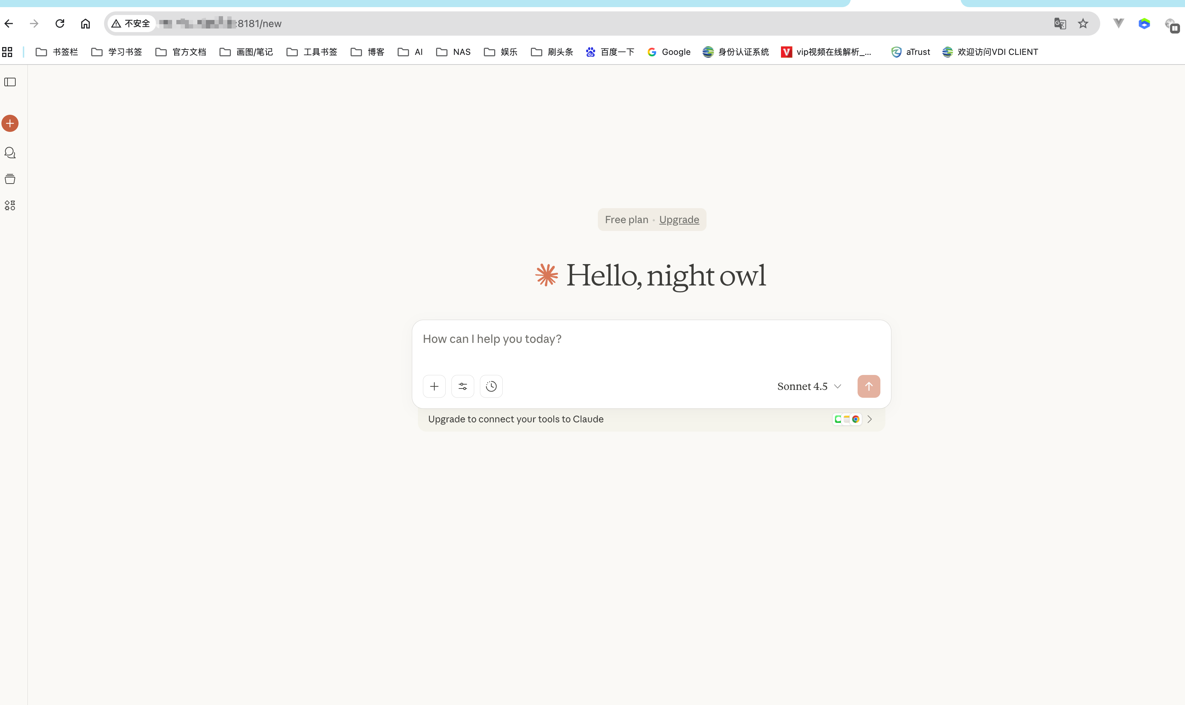Screen dimensions: 1185x705
Task: Open the blue cube extension icon
Action: (x=1144, y=23)
